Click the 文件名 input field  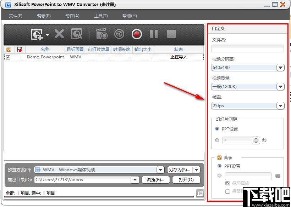(x=247, y=48)
